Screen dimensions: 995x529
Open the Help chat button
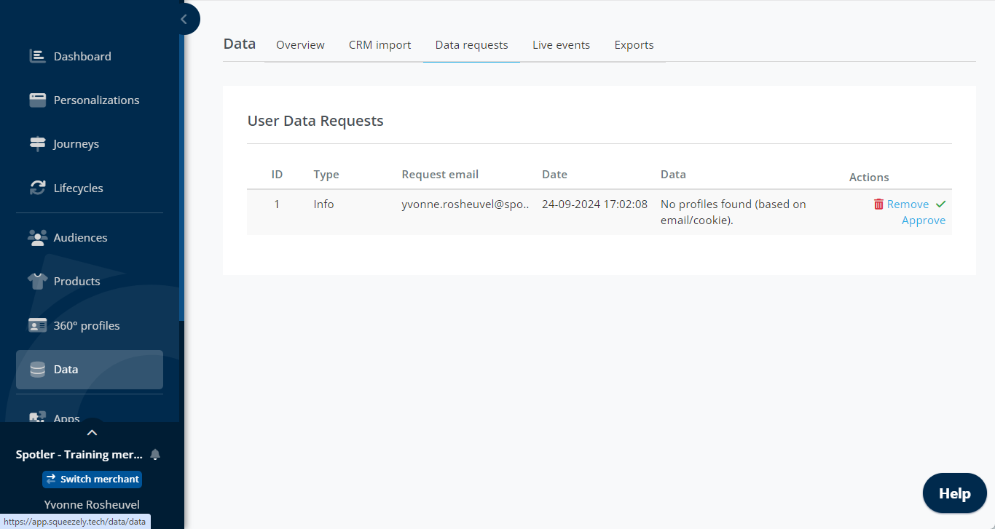tap(954, 493)
